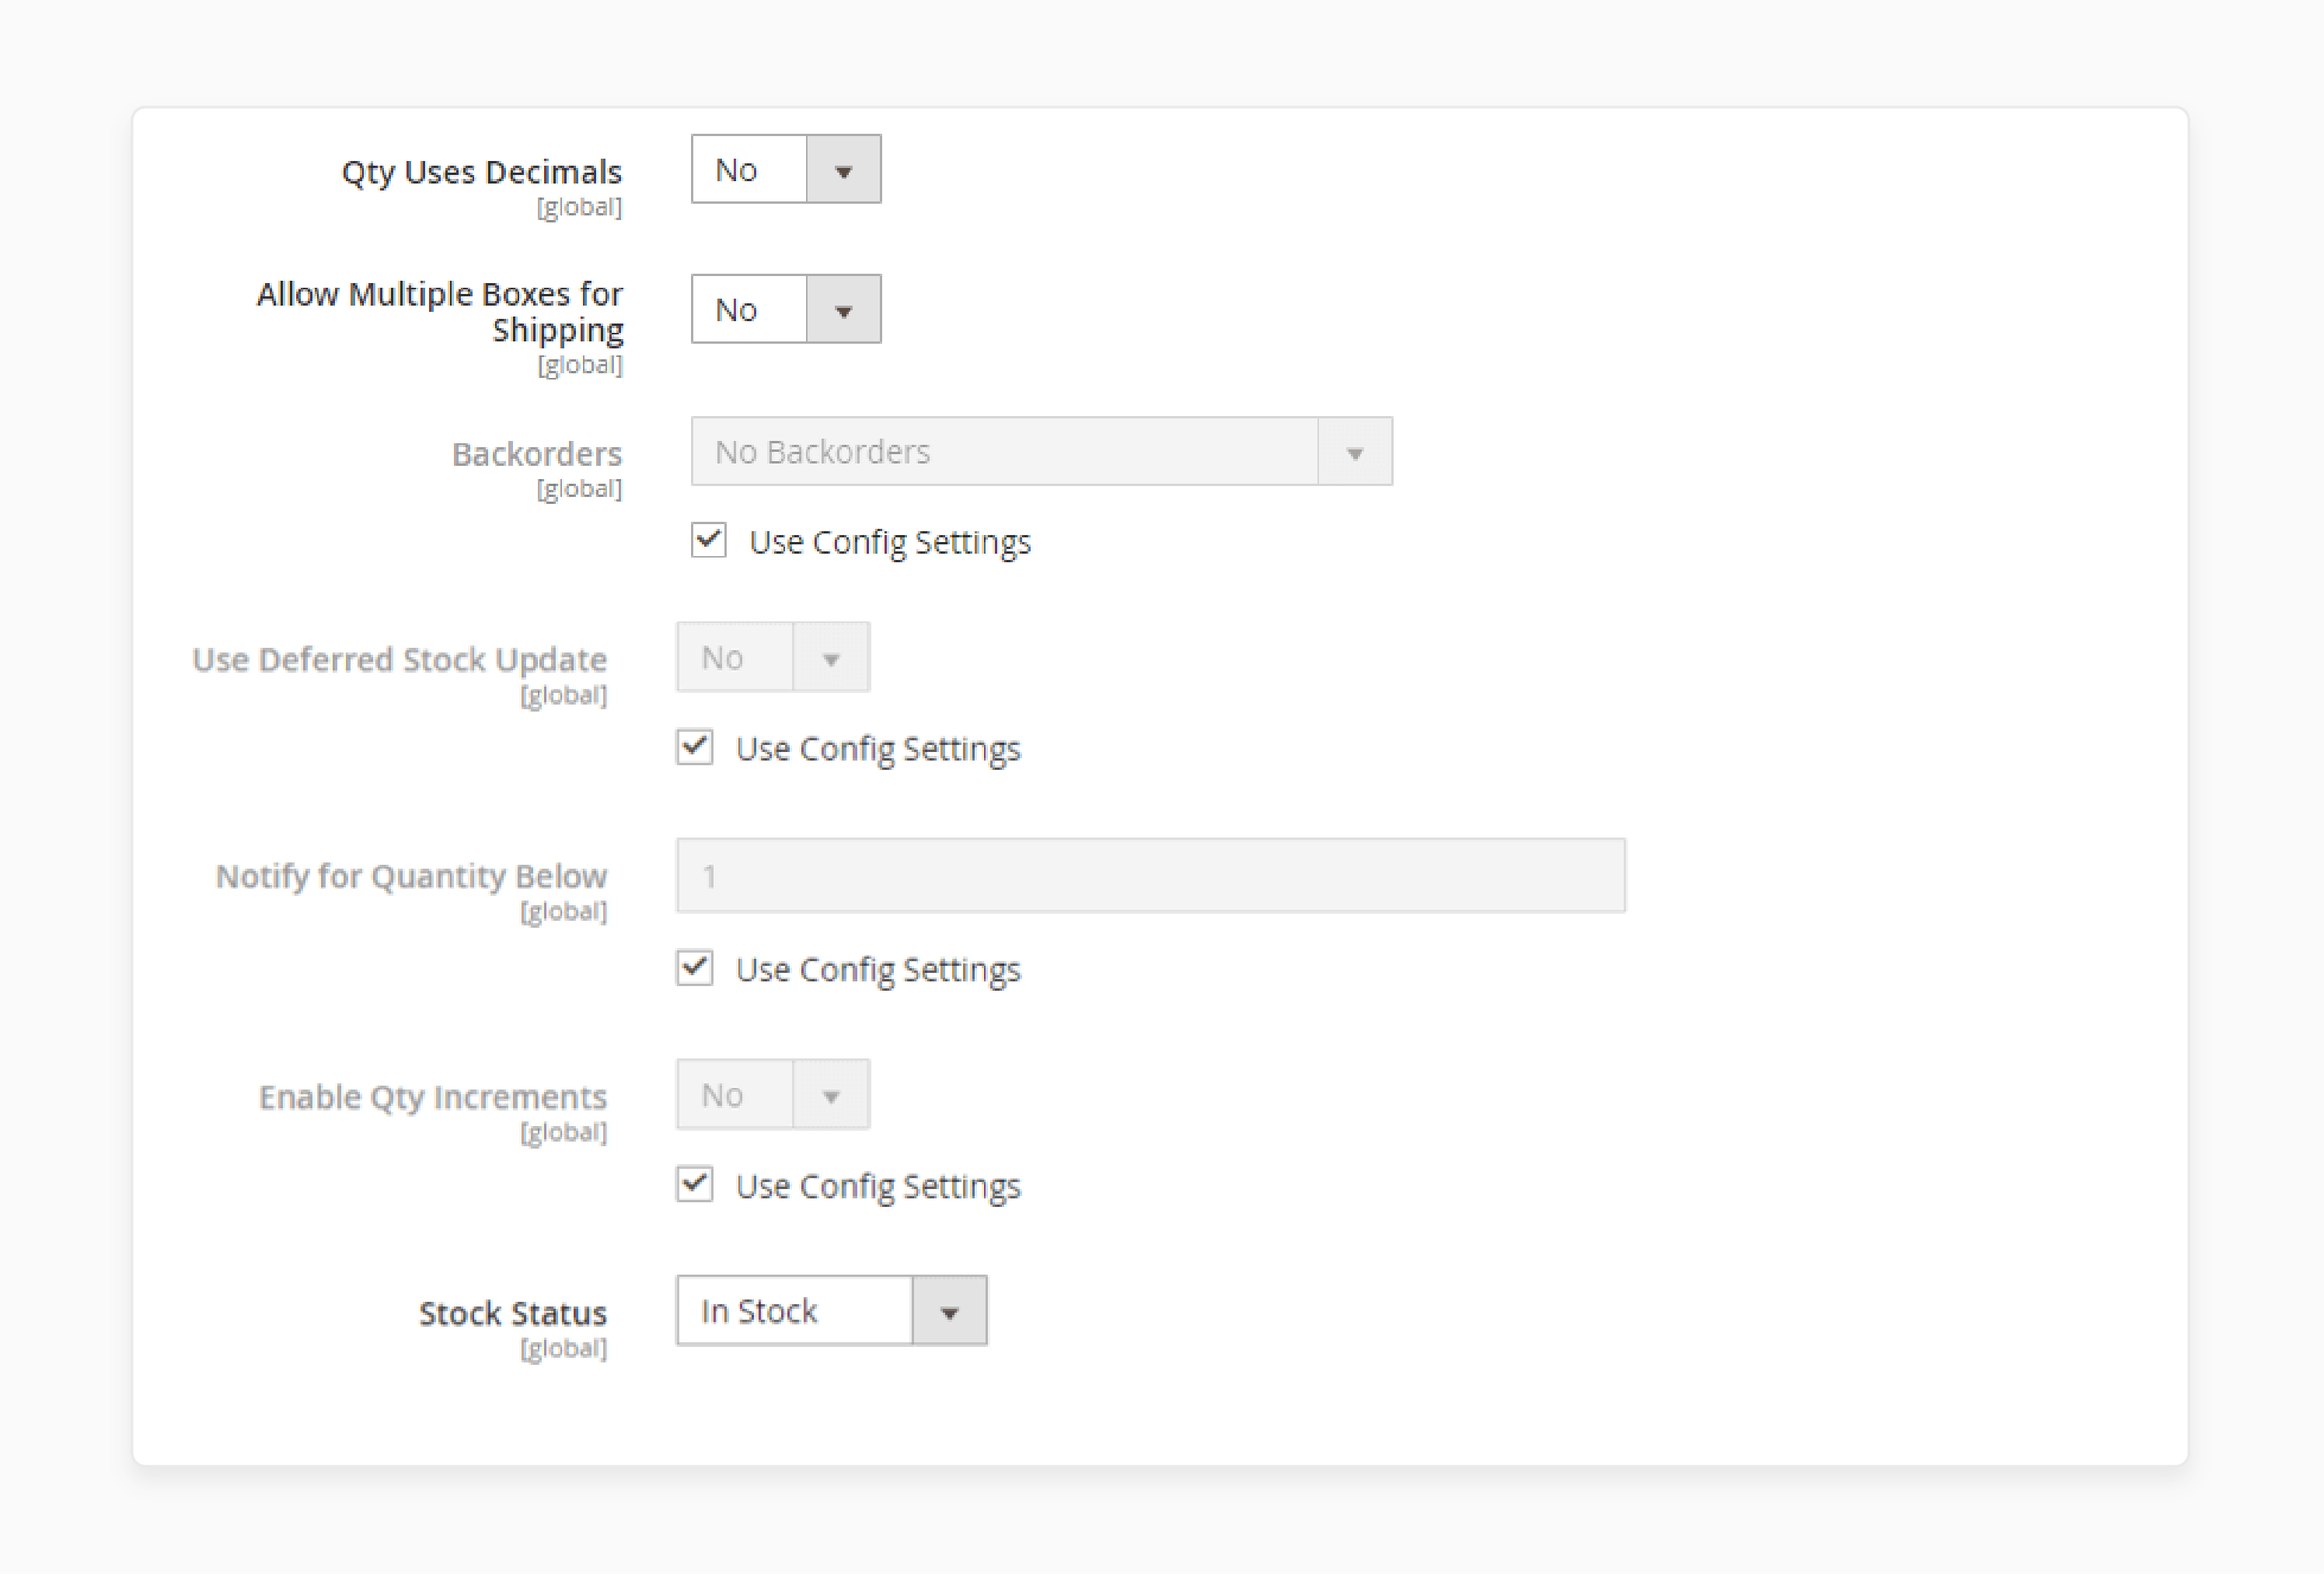Image resolution: width=2324 pixels, height=1574 pixels.
Task: Click the Allow Multiple Boxes for Shipping label
Action: tap(440, 311)
